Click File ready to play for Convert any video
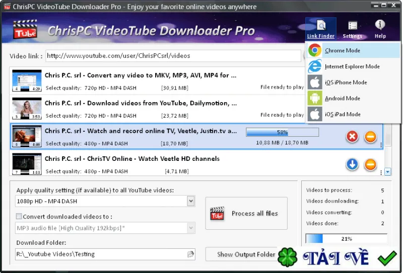This screenshot has width=403, height=273. pyautogui.click(x=282, y=87)
